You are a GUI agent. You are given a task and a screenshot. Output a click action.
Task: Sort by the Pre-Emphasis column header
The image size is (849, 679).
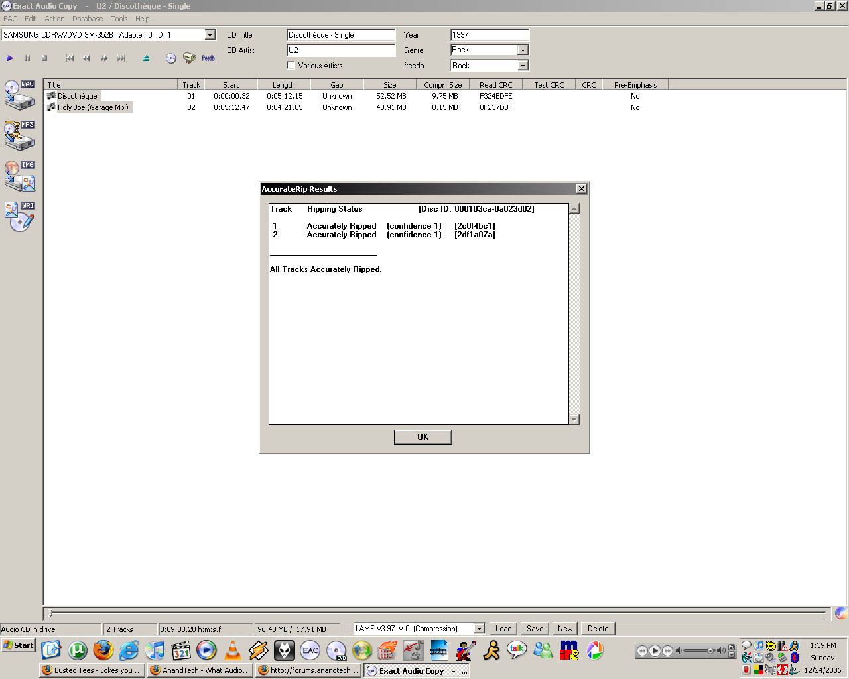click(x=635, y=85)
